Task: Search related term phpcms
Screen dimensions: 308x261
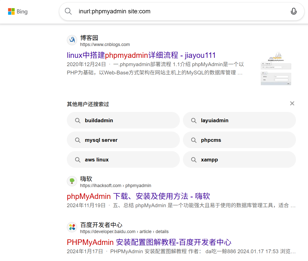Action: click(239, 140)
